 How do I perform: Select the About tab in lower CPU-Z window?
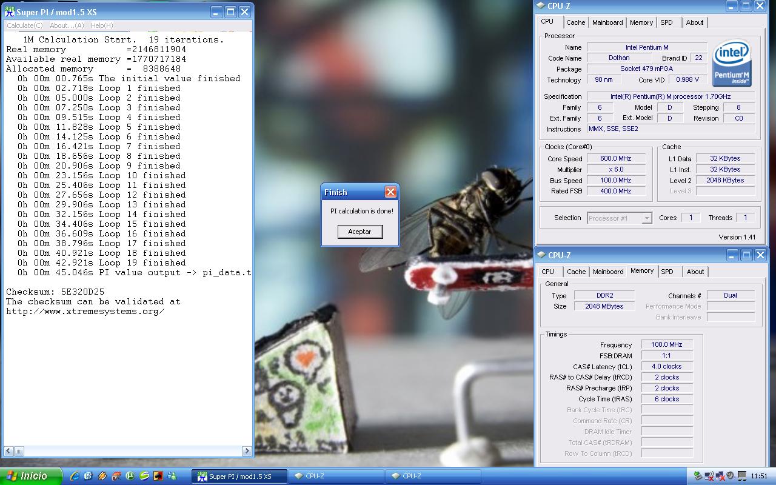pyautogui.click(x=695, y=272)
